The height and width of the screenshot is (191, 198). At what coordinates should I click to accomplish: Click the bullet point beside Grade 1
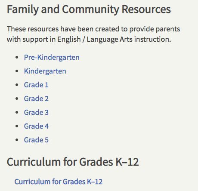pos(17,85)
